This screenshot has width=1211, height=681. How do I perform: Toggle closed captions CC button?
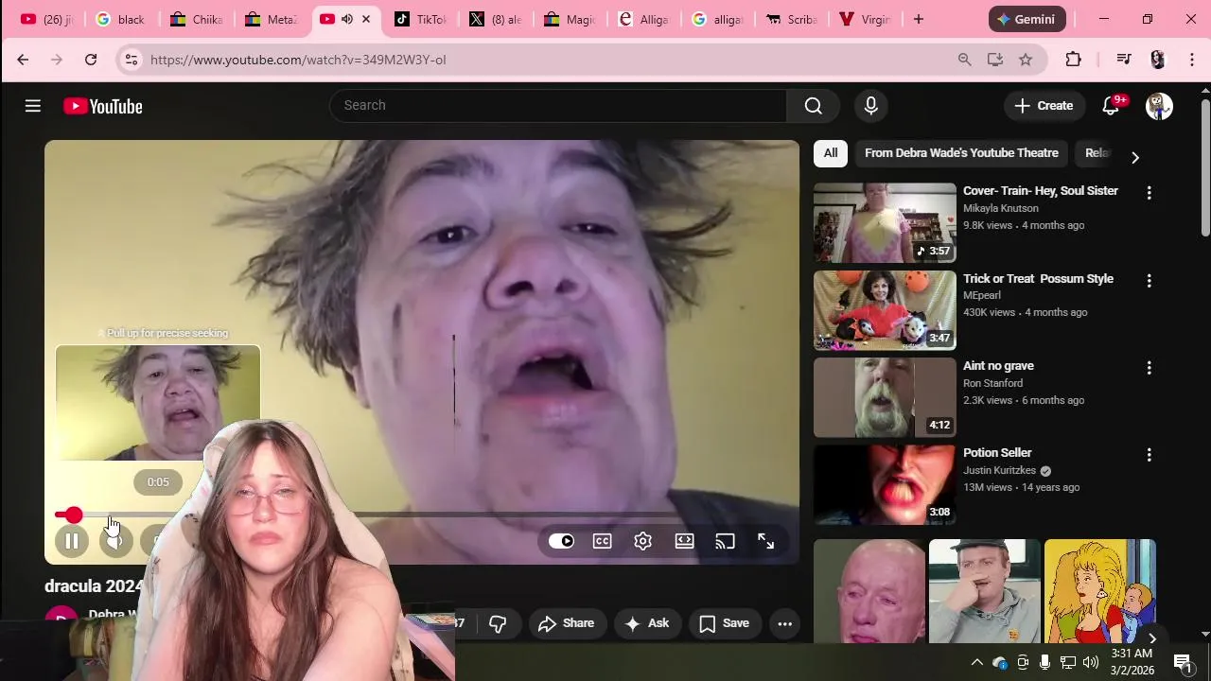(x=603, y=541)
